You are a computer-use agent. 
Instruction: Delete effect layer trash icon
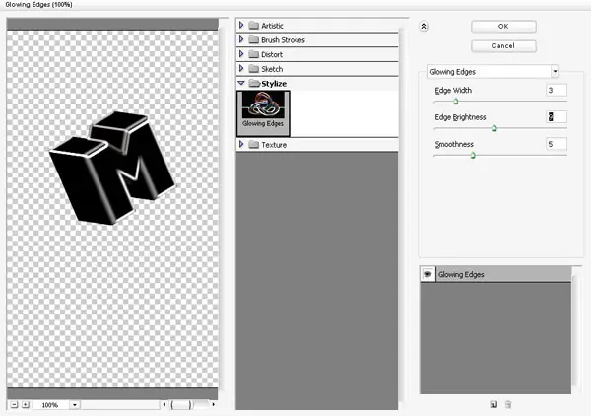click(508, 405)
